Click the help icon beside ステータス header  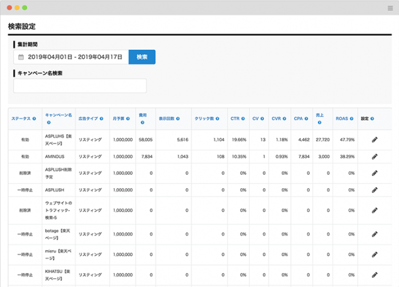[34, 118]
